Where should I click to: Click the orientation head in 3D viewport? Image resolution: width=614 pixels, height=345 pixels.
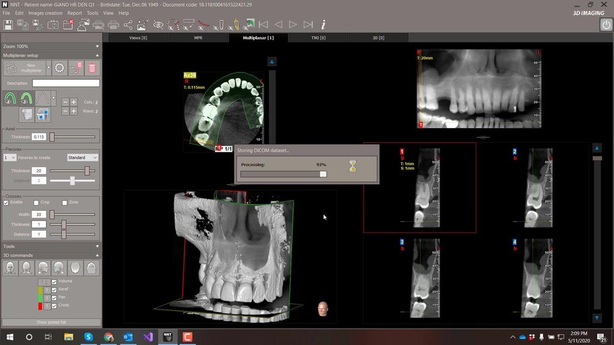tap(322, 309)
